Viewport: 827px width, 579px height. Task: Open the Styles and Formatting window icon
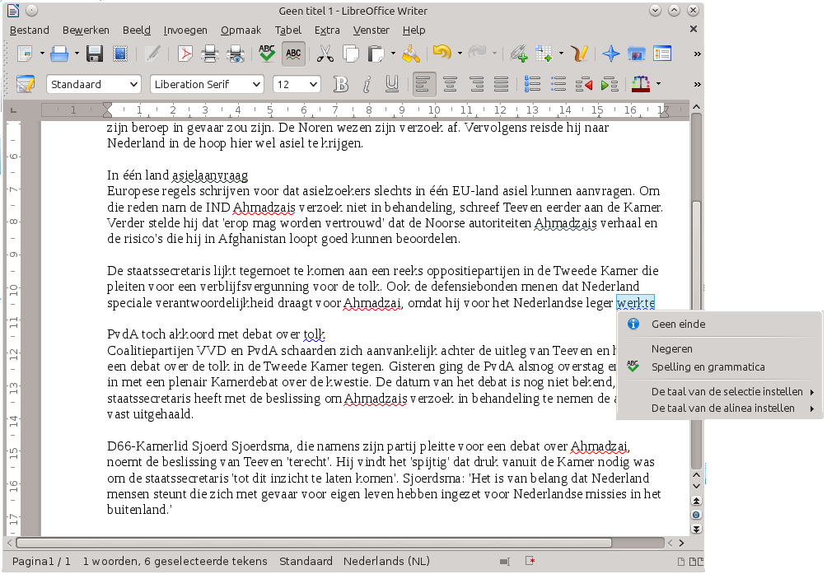click(x=26, y=84)
